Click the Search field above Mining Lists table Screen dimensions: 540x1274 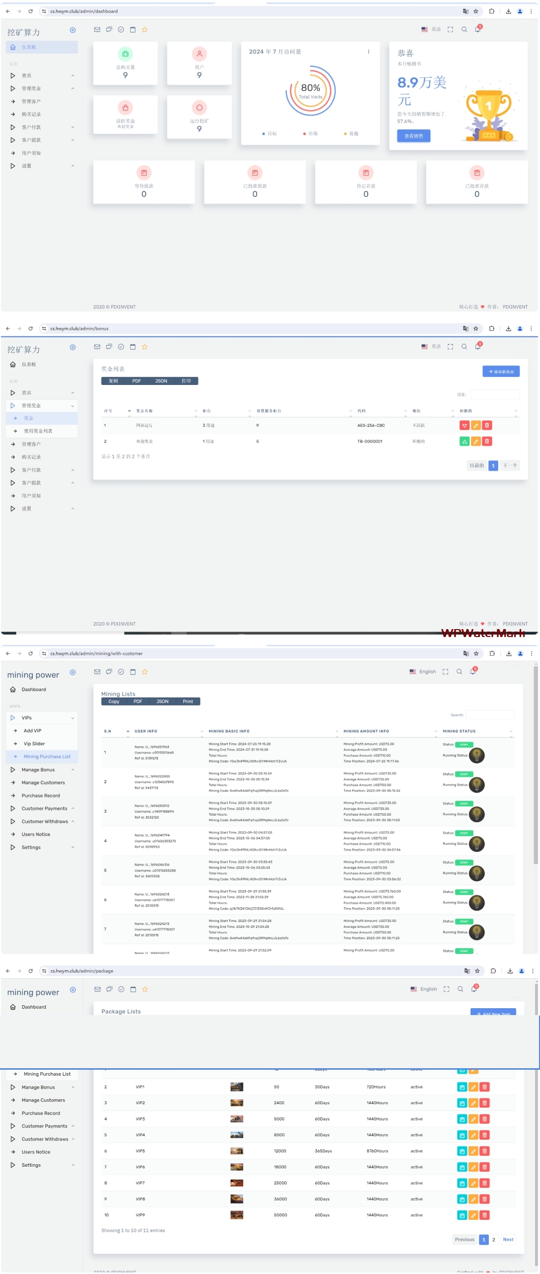490,715
